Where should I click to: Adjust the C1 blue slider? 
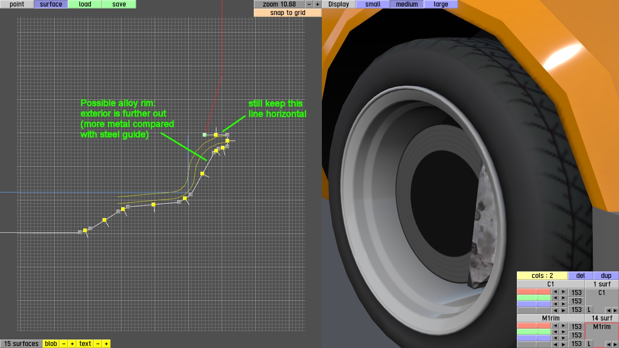(534, 304)
